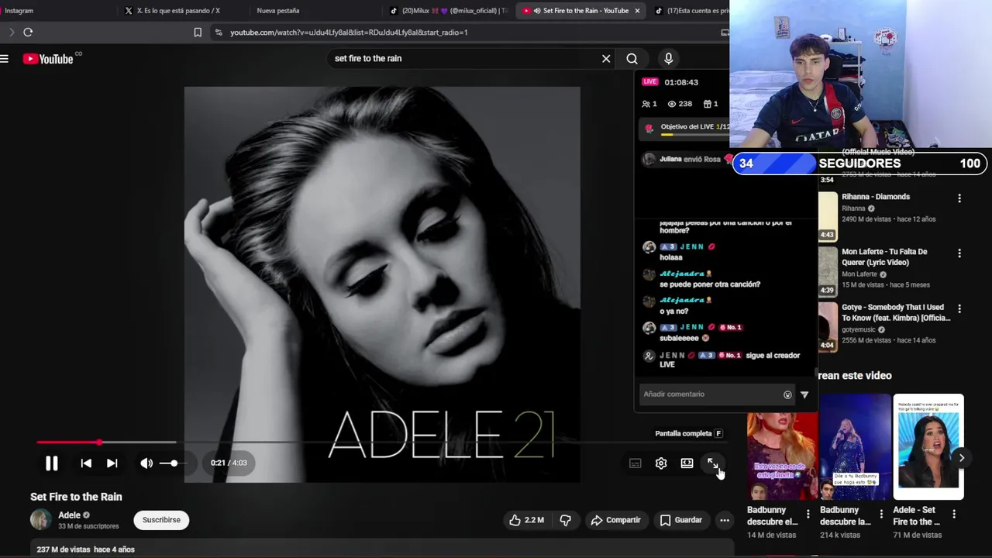Click the 237 M de vistas text
The height and width of the screenshot is (558, 992).
[x=64, y=549]
